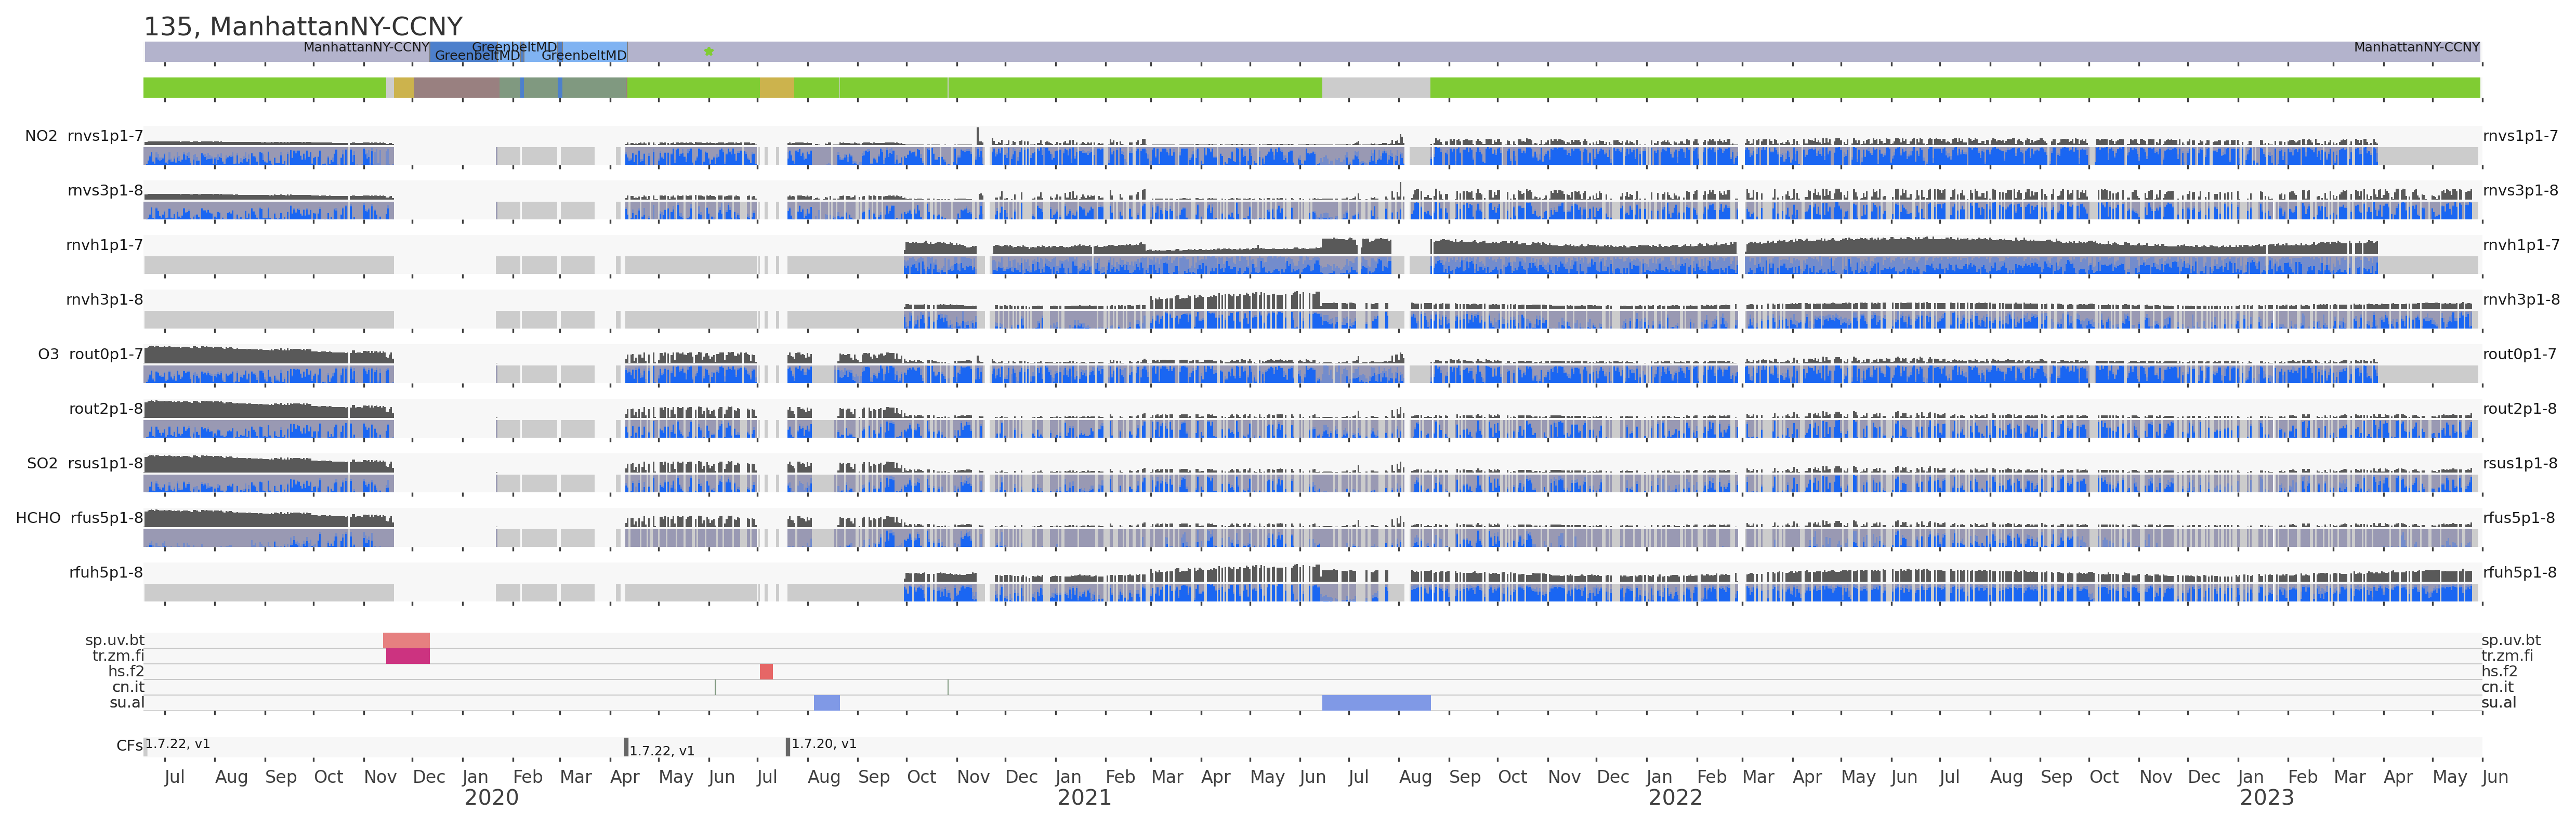Viewport: 2576px width, 825px height.
Task: Click the cn.it tick mark near June 2020
Action: [715, 687]
